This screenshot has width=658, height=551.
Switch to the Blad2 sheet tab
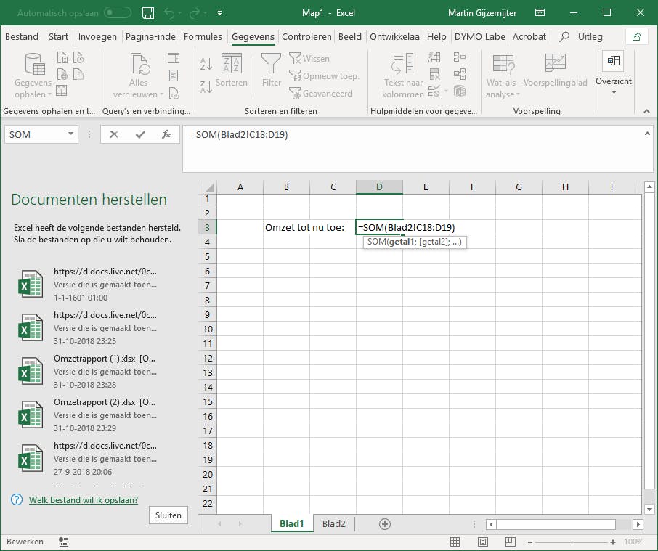tap(334, 524)
